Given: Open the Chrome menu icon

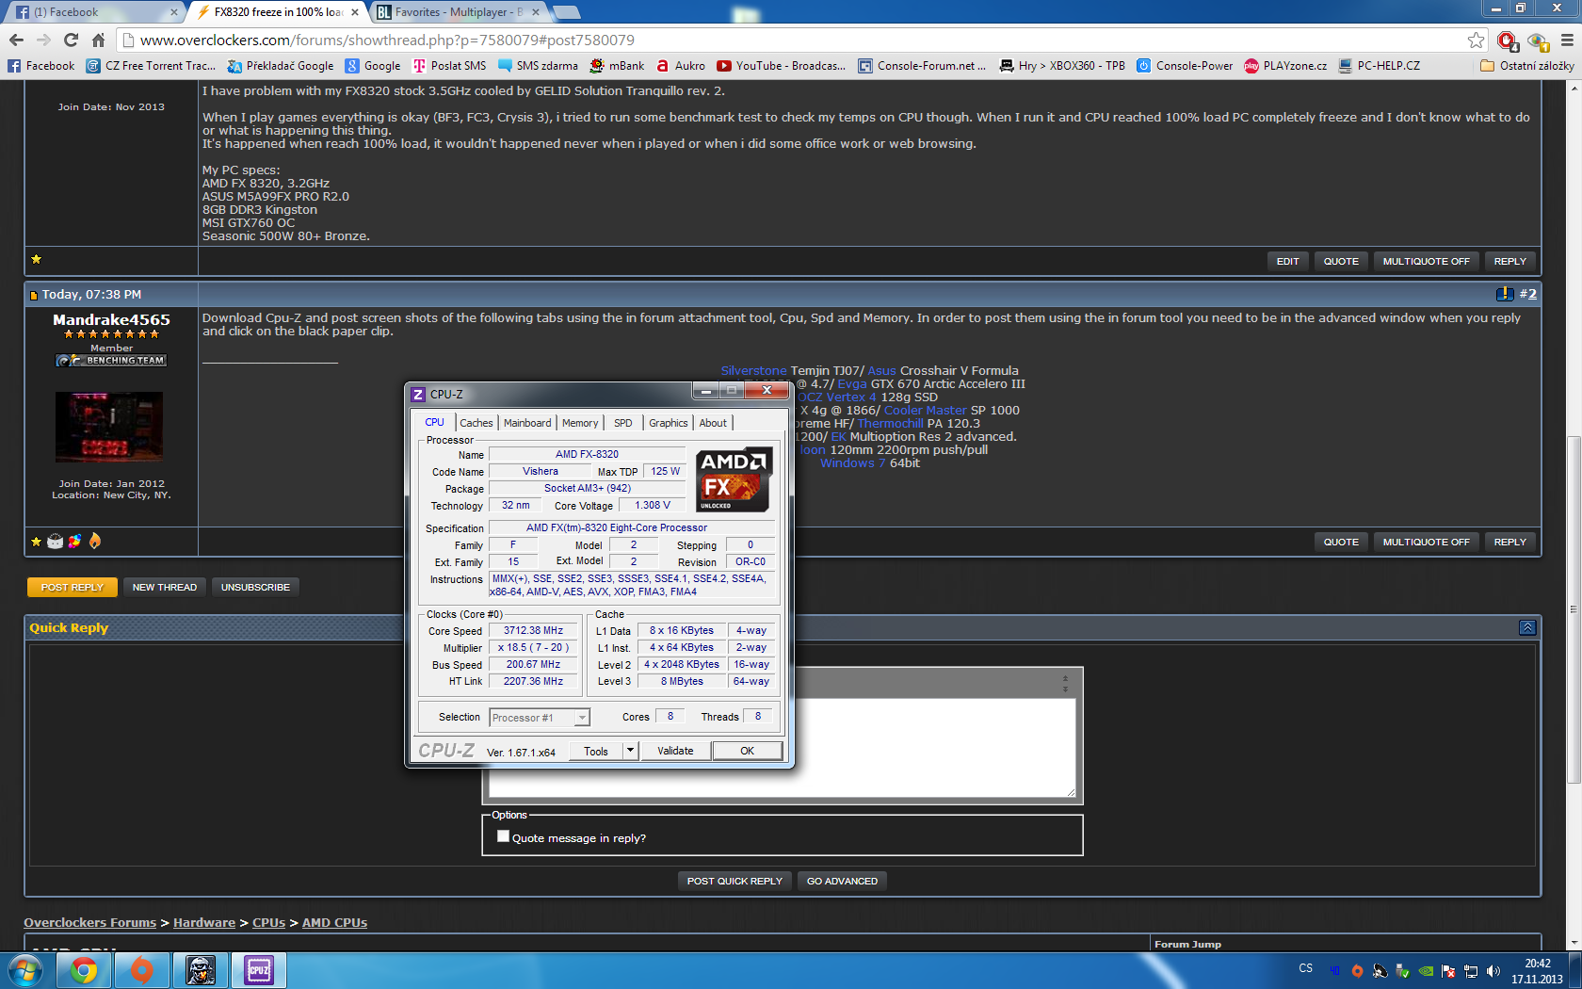Looking at the screenshot, I should point(1567,40).
